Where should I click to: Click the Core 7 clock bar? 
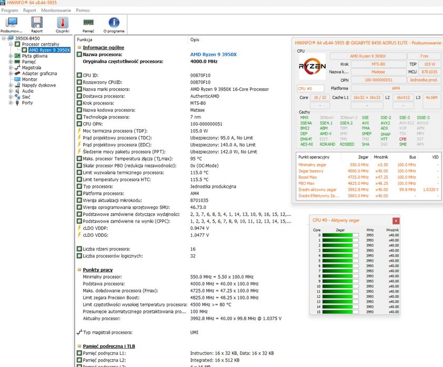pos(340,271)
